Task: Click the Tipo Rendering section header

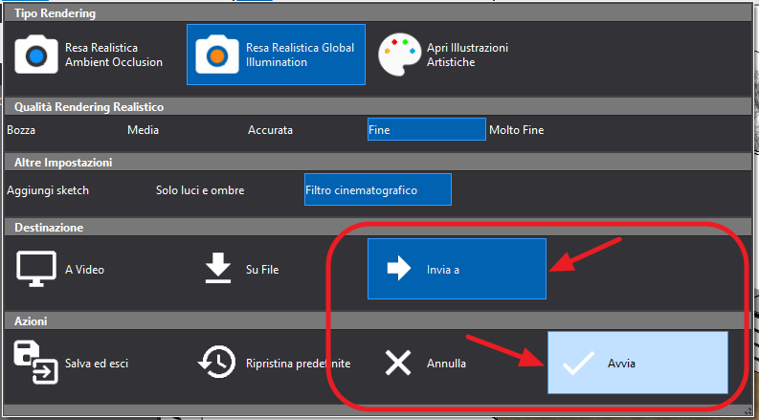Action: [x=378, y=13]
